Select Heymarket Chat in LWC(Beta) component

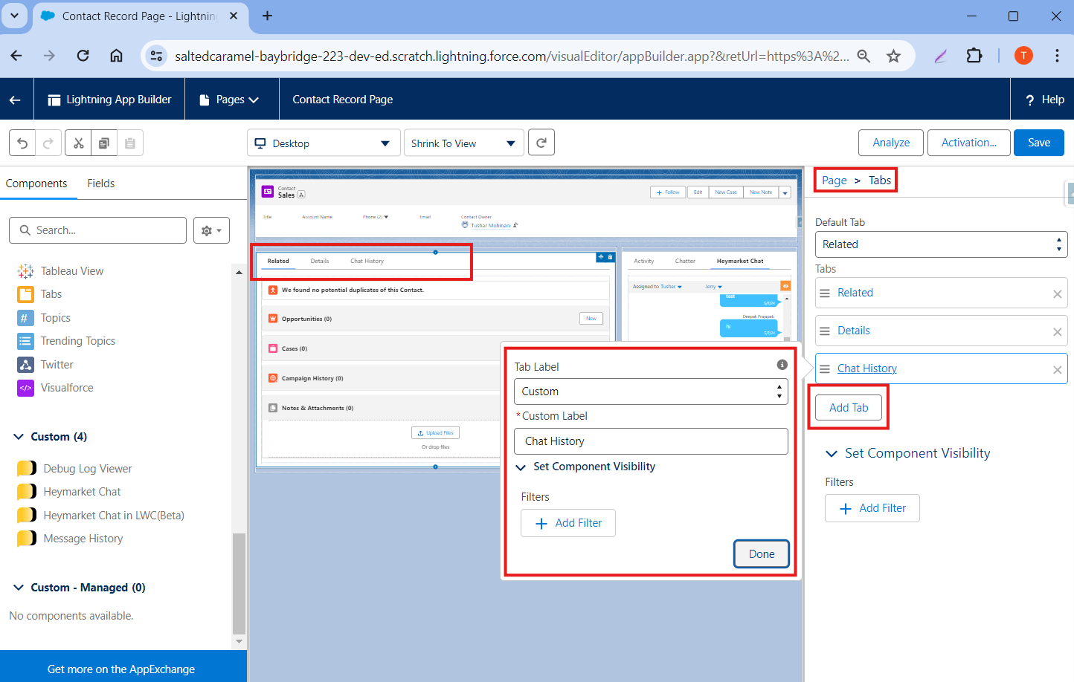tap(100, 515)
